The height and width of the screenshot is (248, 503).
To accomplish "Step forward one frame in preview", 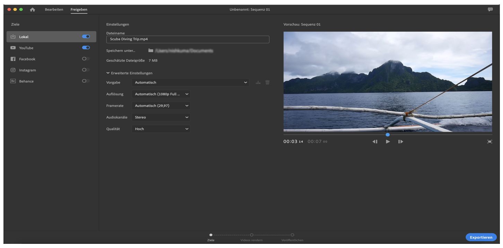I will [400, 141].
